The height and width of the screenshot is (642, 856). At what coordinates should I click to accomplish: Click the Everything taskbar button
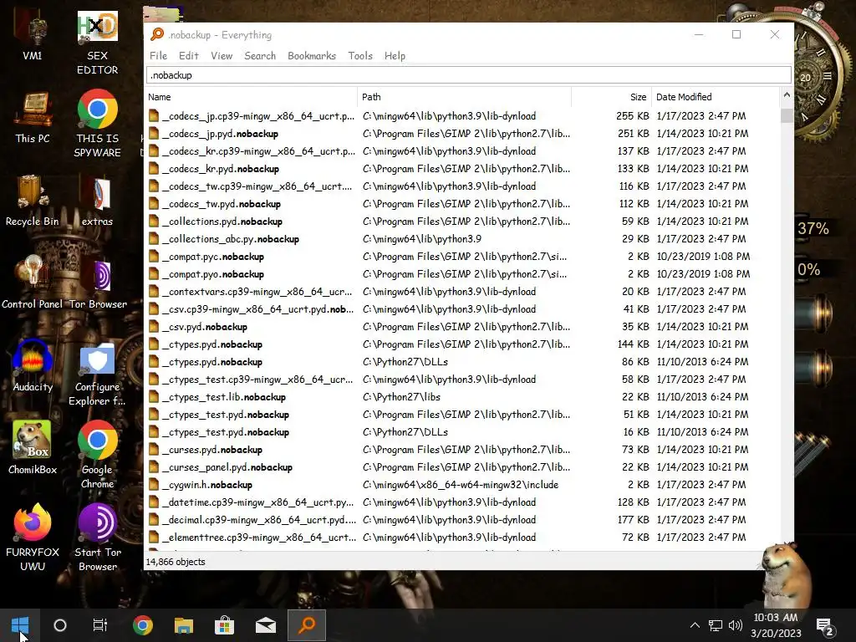click(x=306, y=625)
